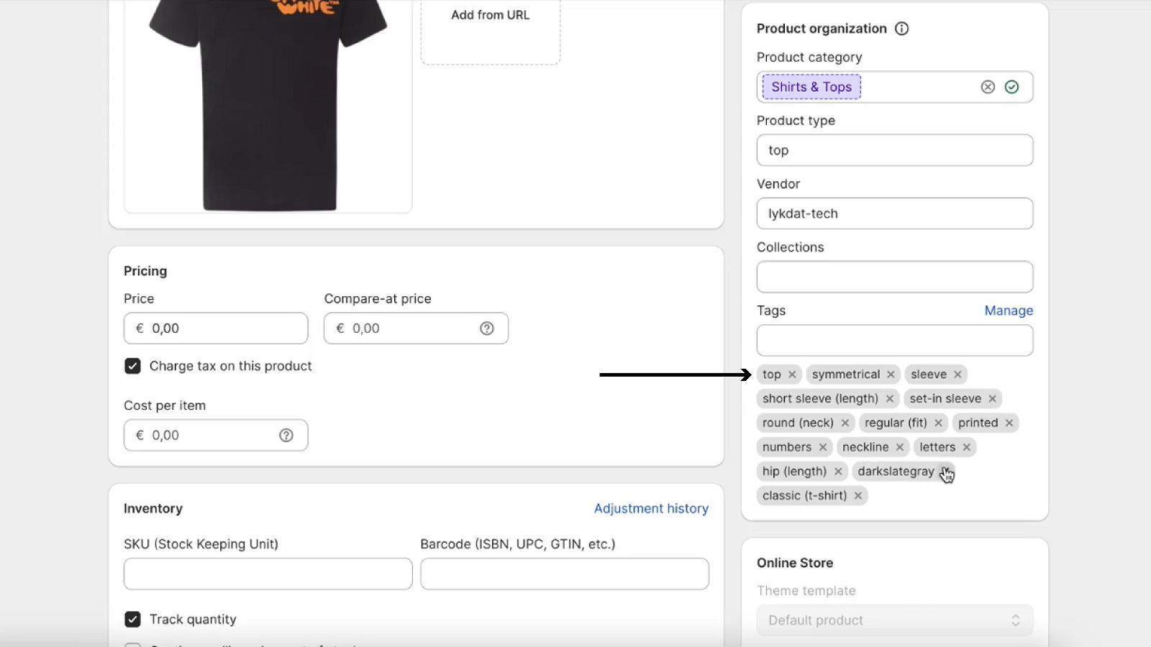Focus the Price input field
This screenshot has width=1151, height=647.
216,329
